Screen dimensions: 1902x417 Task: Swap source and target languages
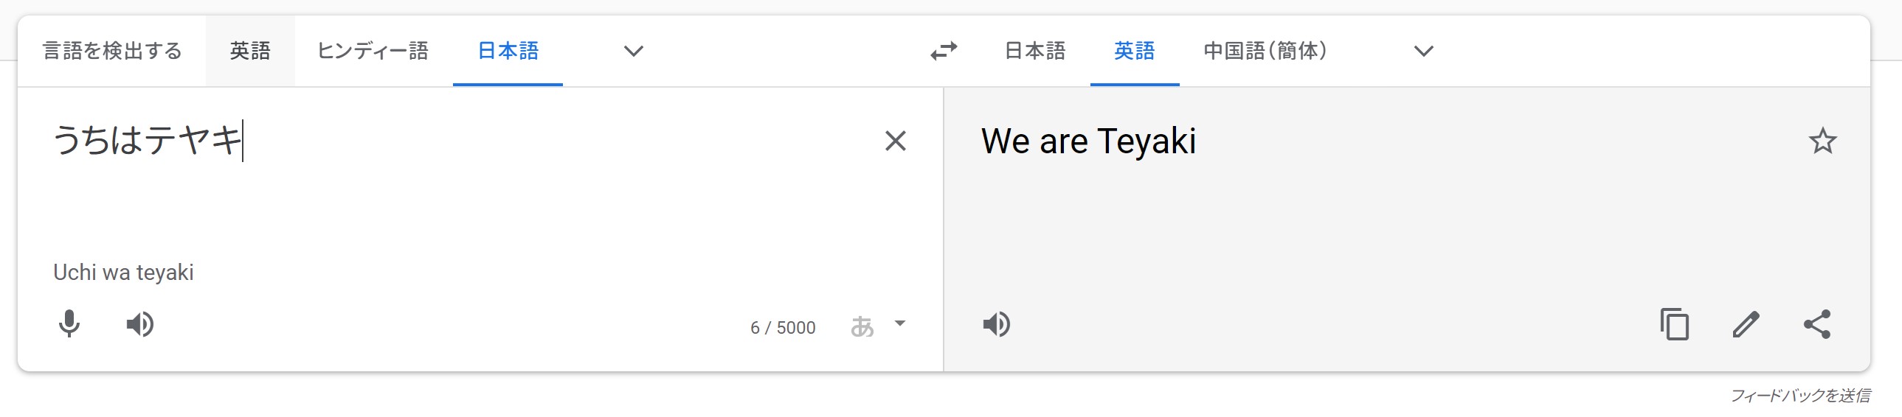coord(944,51)
